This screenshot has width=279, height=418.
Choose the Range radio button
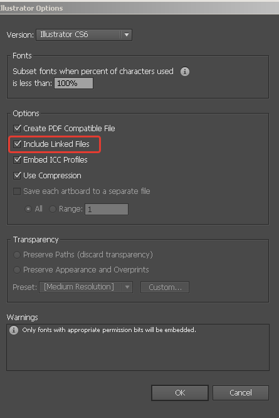(53, 209)
